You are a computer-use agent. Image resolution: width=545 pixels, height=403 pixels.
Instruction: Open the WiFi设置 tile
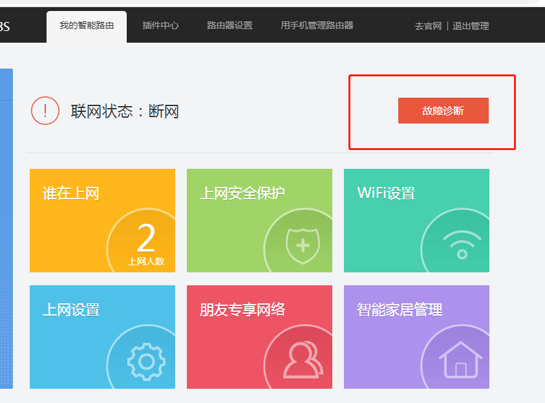417,221
